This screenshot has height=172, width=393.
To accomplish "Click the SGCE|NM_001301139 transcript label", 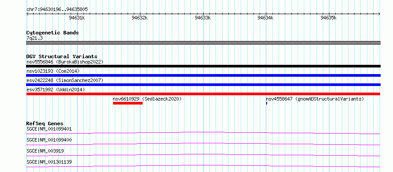I will pyautogui.click(x=49, y=162).
